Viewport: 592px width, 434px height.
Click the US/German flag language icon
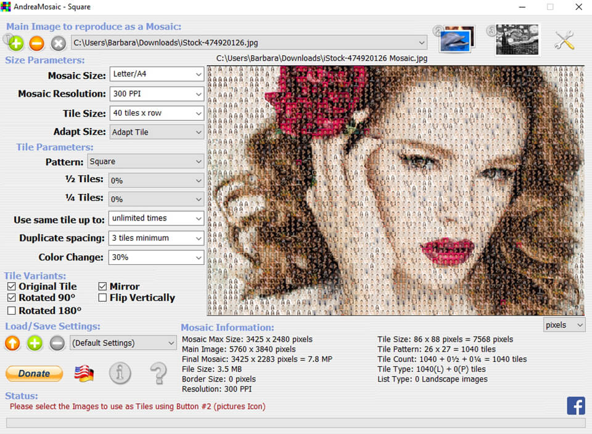(84, 374)
